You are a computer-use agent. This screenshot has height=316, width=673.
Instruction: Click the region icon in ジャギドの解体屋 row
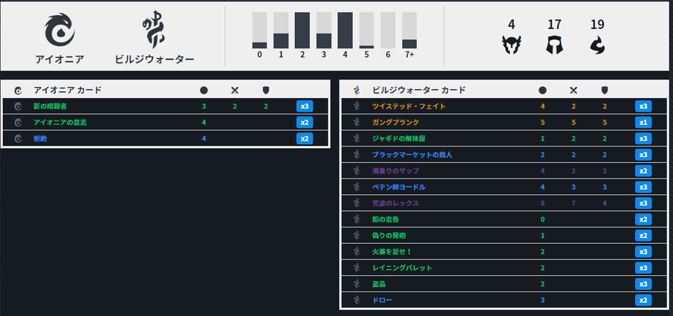click(x=357, y=139)
